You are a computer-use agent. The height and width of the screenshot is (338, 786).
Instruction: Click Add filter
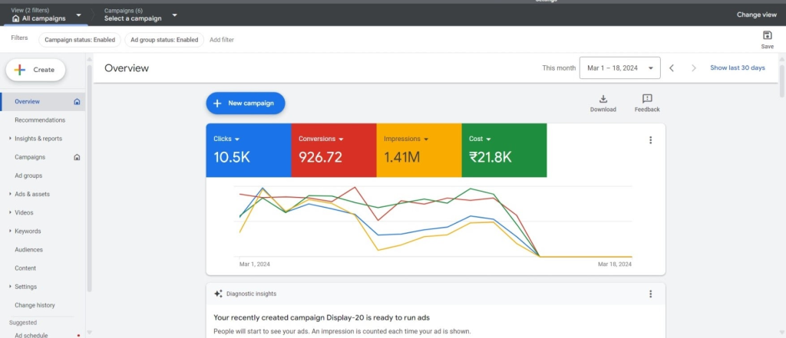[222, 40]
